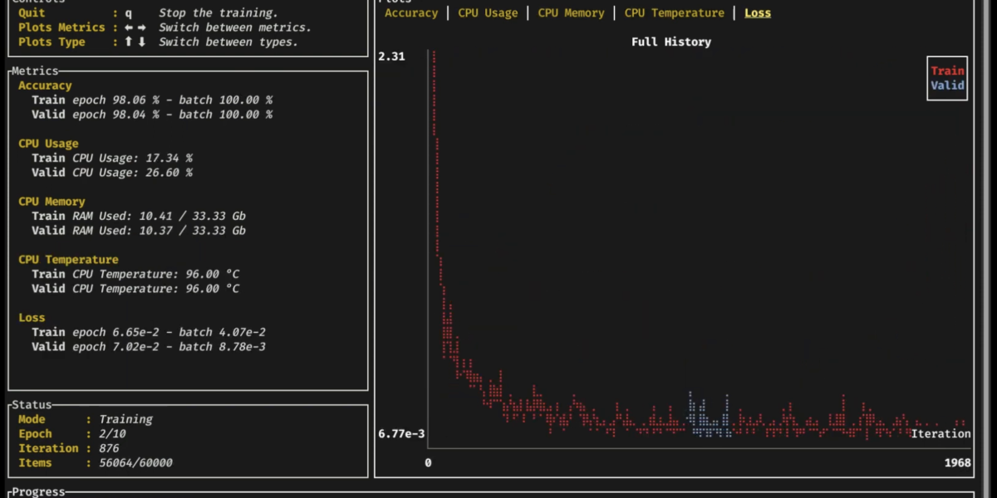
Task: Click the red Train legend entry
Action: pos(947,71)
